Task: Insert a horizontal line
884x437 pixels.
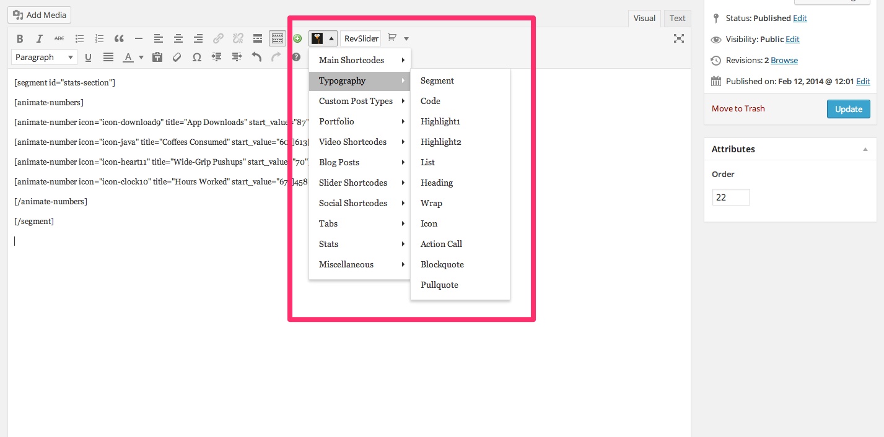Action: 139,38
